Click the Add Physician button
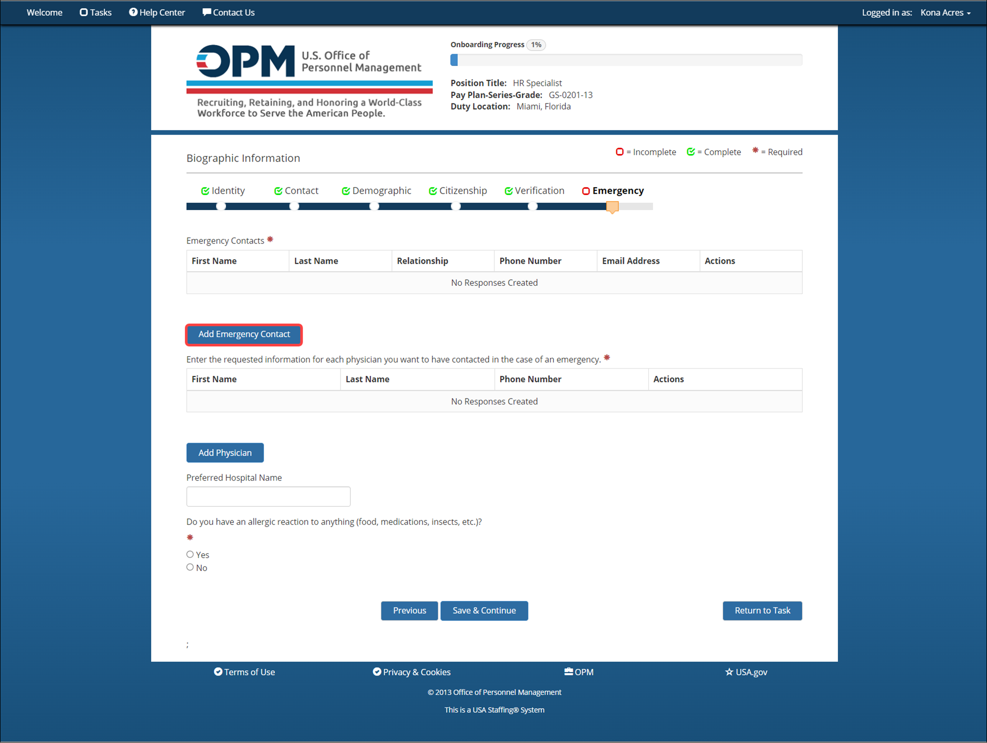 point(225,453)
